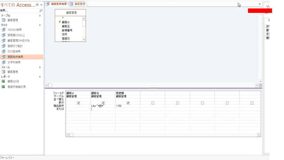This screenshot has width=284, height=160.
Task: Uncheck the 表示 checkbox for 限度額 column
Action: pyautogui.click(x=128, y=103)
